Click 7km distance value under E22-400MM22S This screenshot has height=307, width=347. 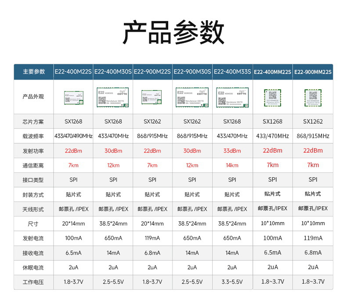point(273,165)
